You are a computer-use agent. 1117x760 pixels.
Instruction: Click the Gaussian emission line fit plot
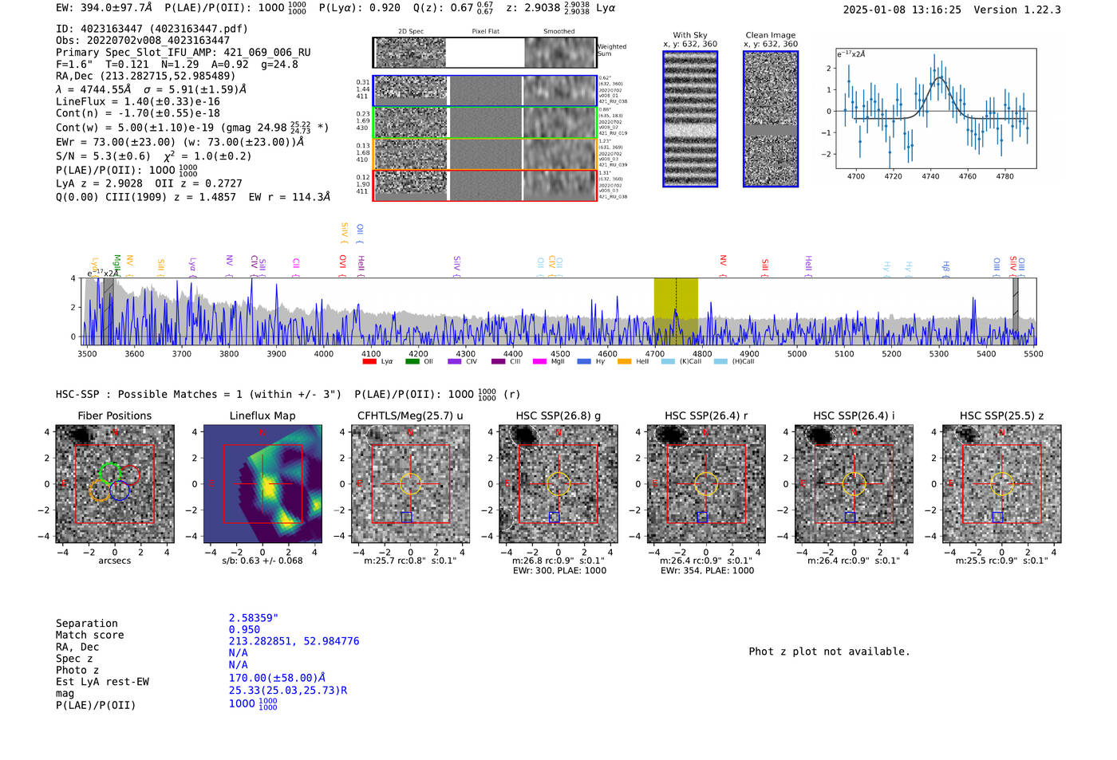(x=936, y=108)
